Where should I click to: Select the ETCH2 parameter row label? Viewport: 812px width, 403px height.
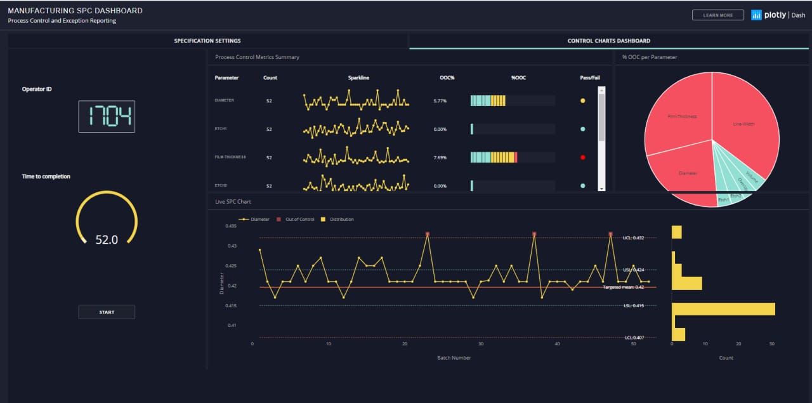pos(221,185)
